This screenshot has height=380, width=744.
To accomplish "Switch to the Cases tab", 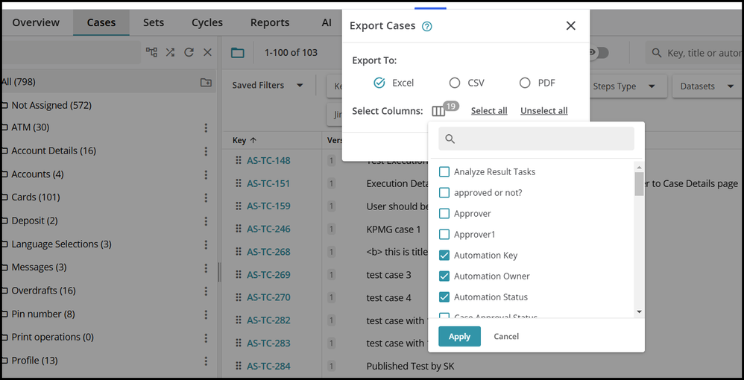I will click(x=101, y=23).
